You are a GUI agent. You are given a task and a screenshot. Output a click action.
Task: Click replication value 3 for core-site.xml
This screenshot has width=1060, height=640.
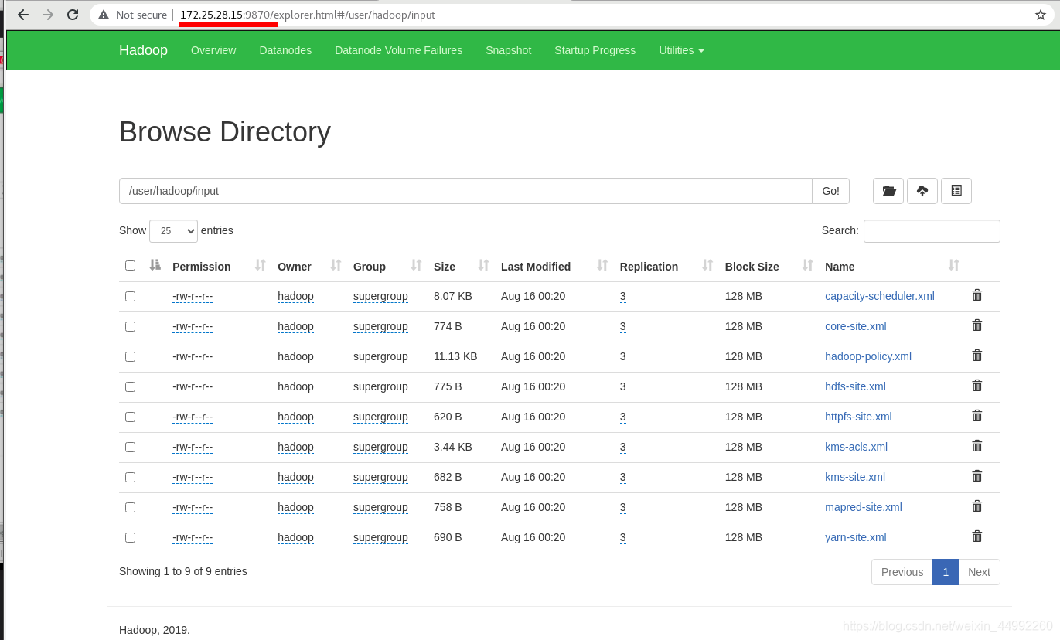[x=622, y=326]
